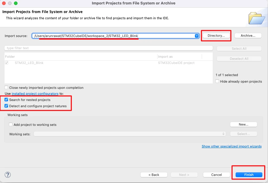Open the help question mark icon
The height and width of the screenshot is (183, 268).
point(8,175)
